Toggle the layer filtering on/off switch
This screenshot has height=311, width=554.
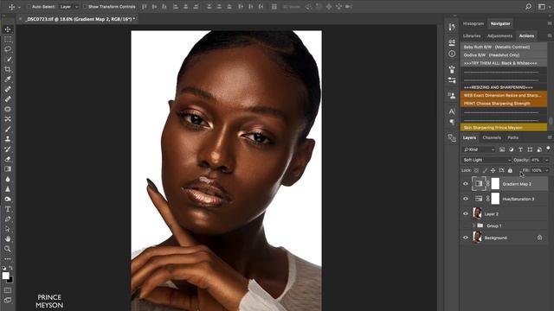click(548, 149)
